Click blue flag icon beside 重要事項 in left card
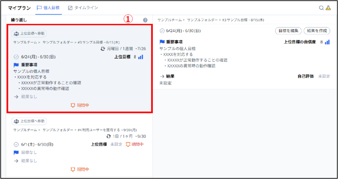This screenshot has height=179, width=338. 16,65
